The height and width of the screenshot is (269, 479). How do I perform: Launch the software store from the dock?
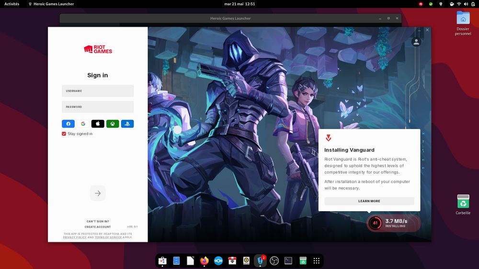tap(162, 261)
